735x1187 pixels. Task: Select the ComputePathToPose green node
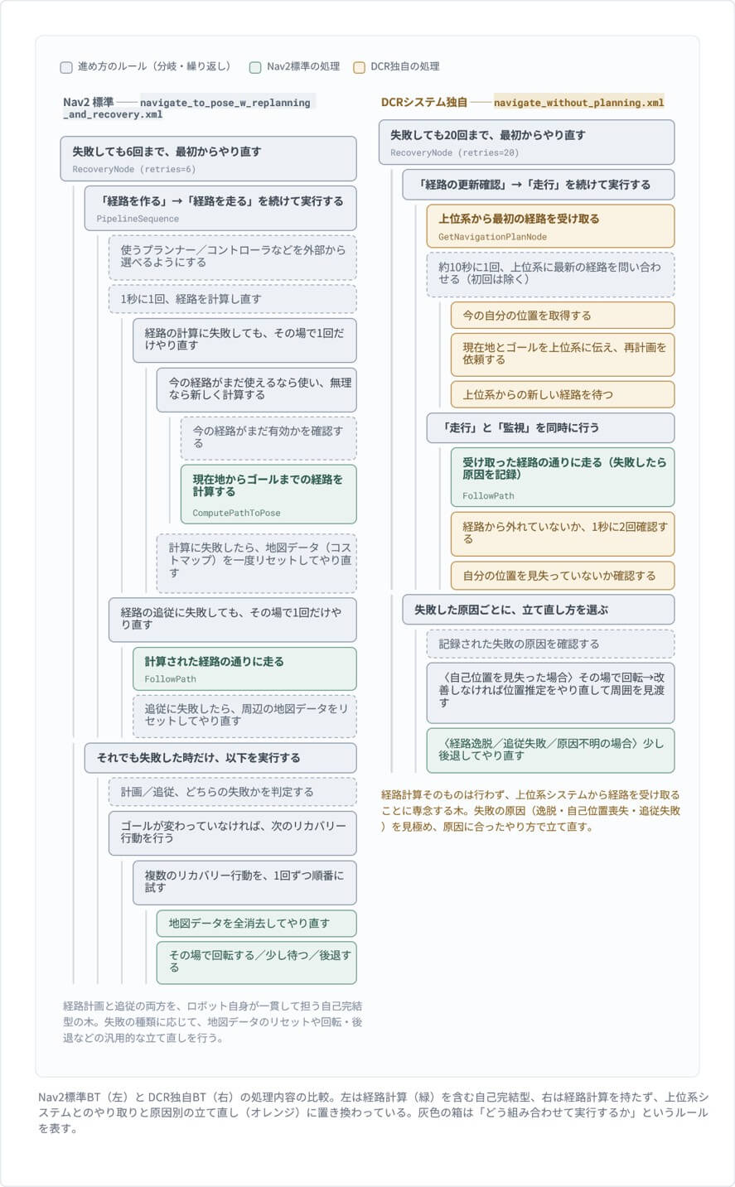268,495
